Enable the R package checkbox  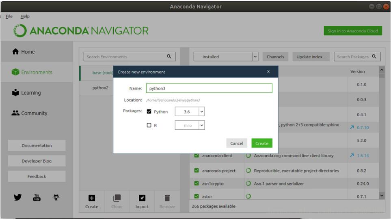click(149, 125)
